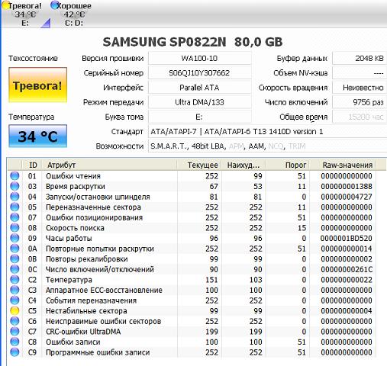
Task: Click raw value 000000004727
Action: coord(347,197)
